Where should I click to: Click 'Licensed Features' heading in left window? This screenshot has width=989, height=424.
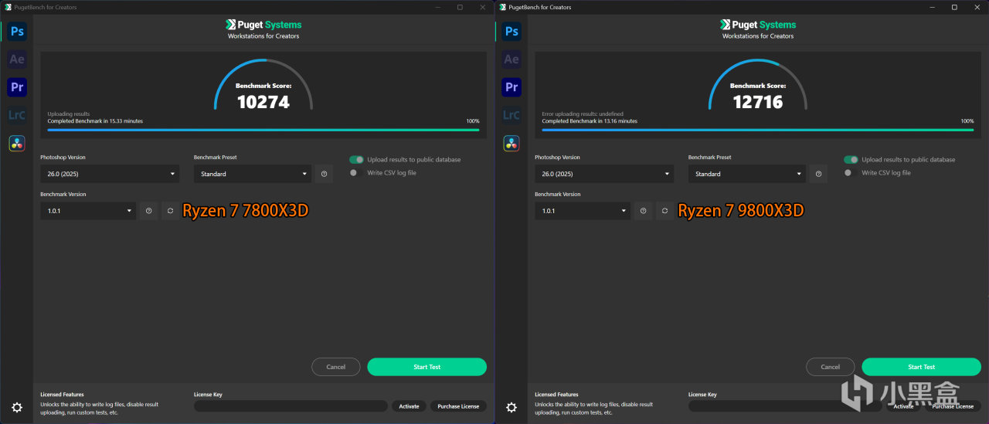point(62,395)
